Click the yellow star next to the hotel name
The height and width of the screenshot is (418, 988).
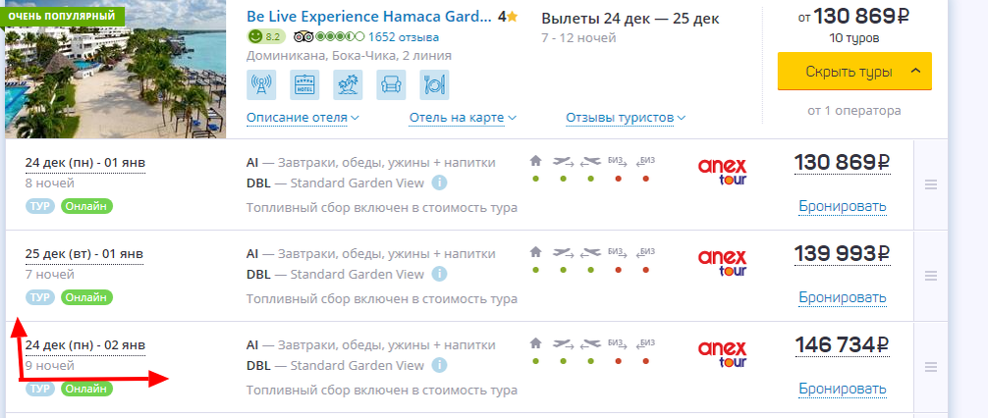coord(513,17)
